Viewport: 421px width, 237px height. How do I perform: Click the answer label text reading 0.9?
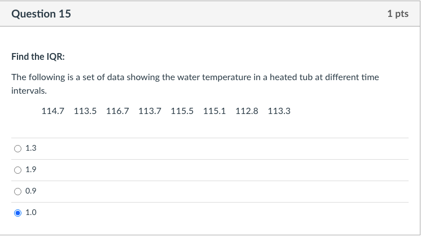pos(31,191)
